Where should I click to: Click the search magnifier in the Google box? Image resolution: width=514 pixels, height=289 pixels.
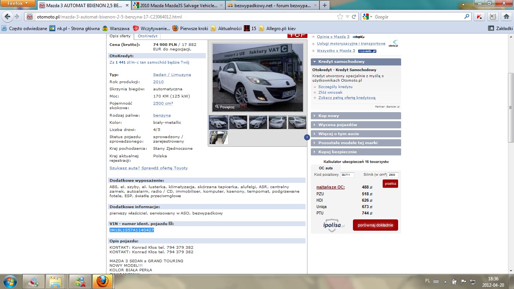coord(467,17)
